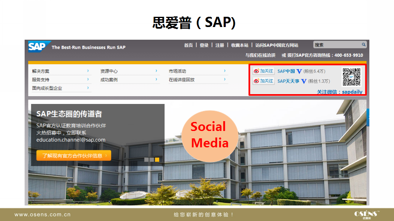Click the Weibo icon beside SAP天天事
Image resolution: width=394 pixels, height=221 pixels.
256,81
